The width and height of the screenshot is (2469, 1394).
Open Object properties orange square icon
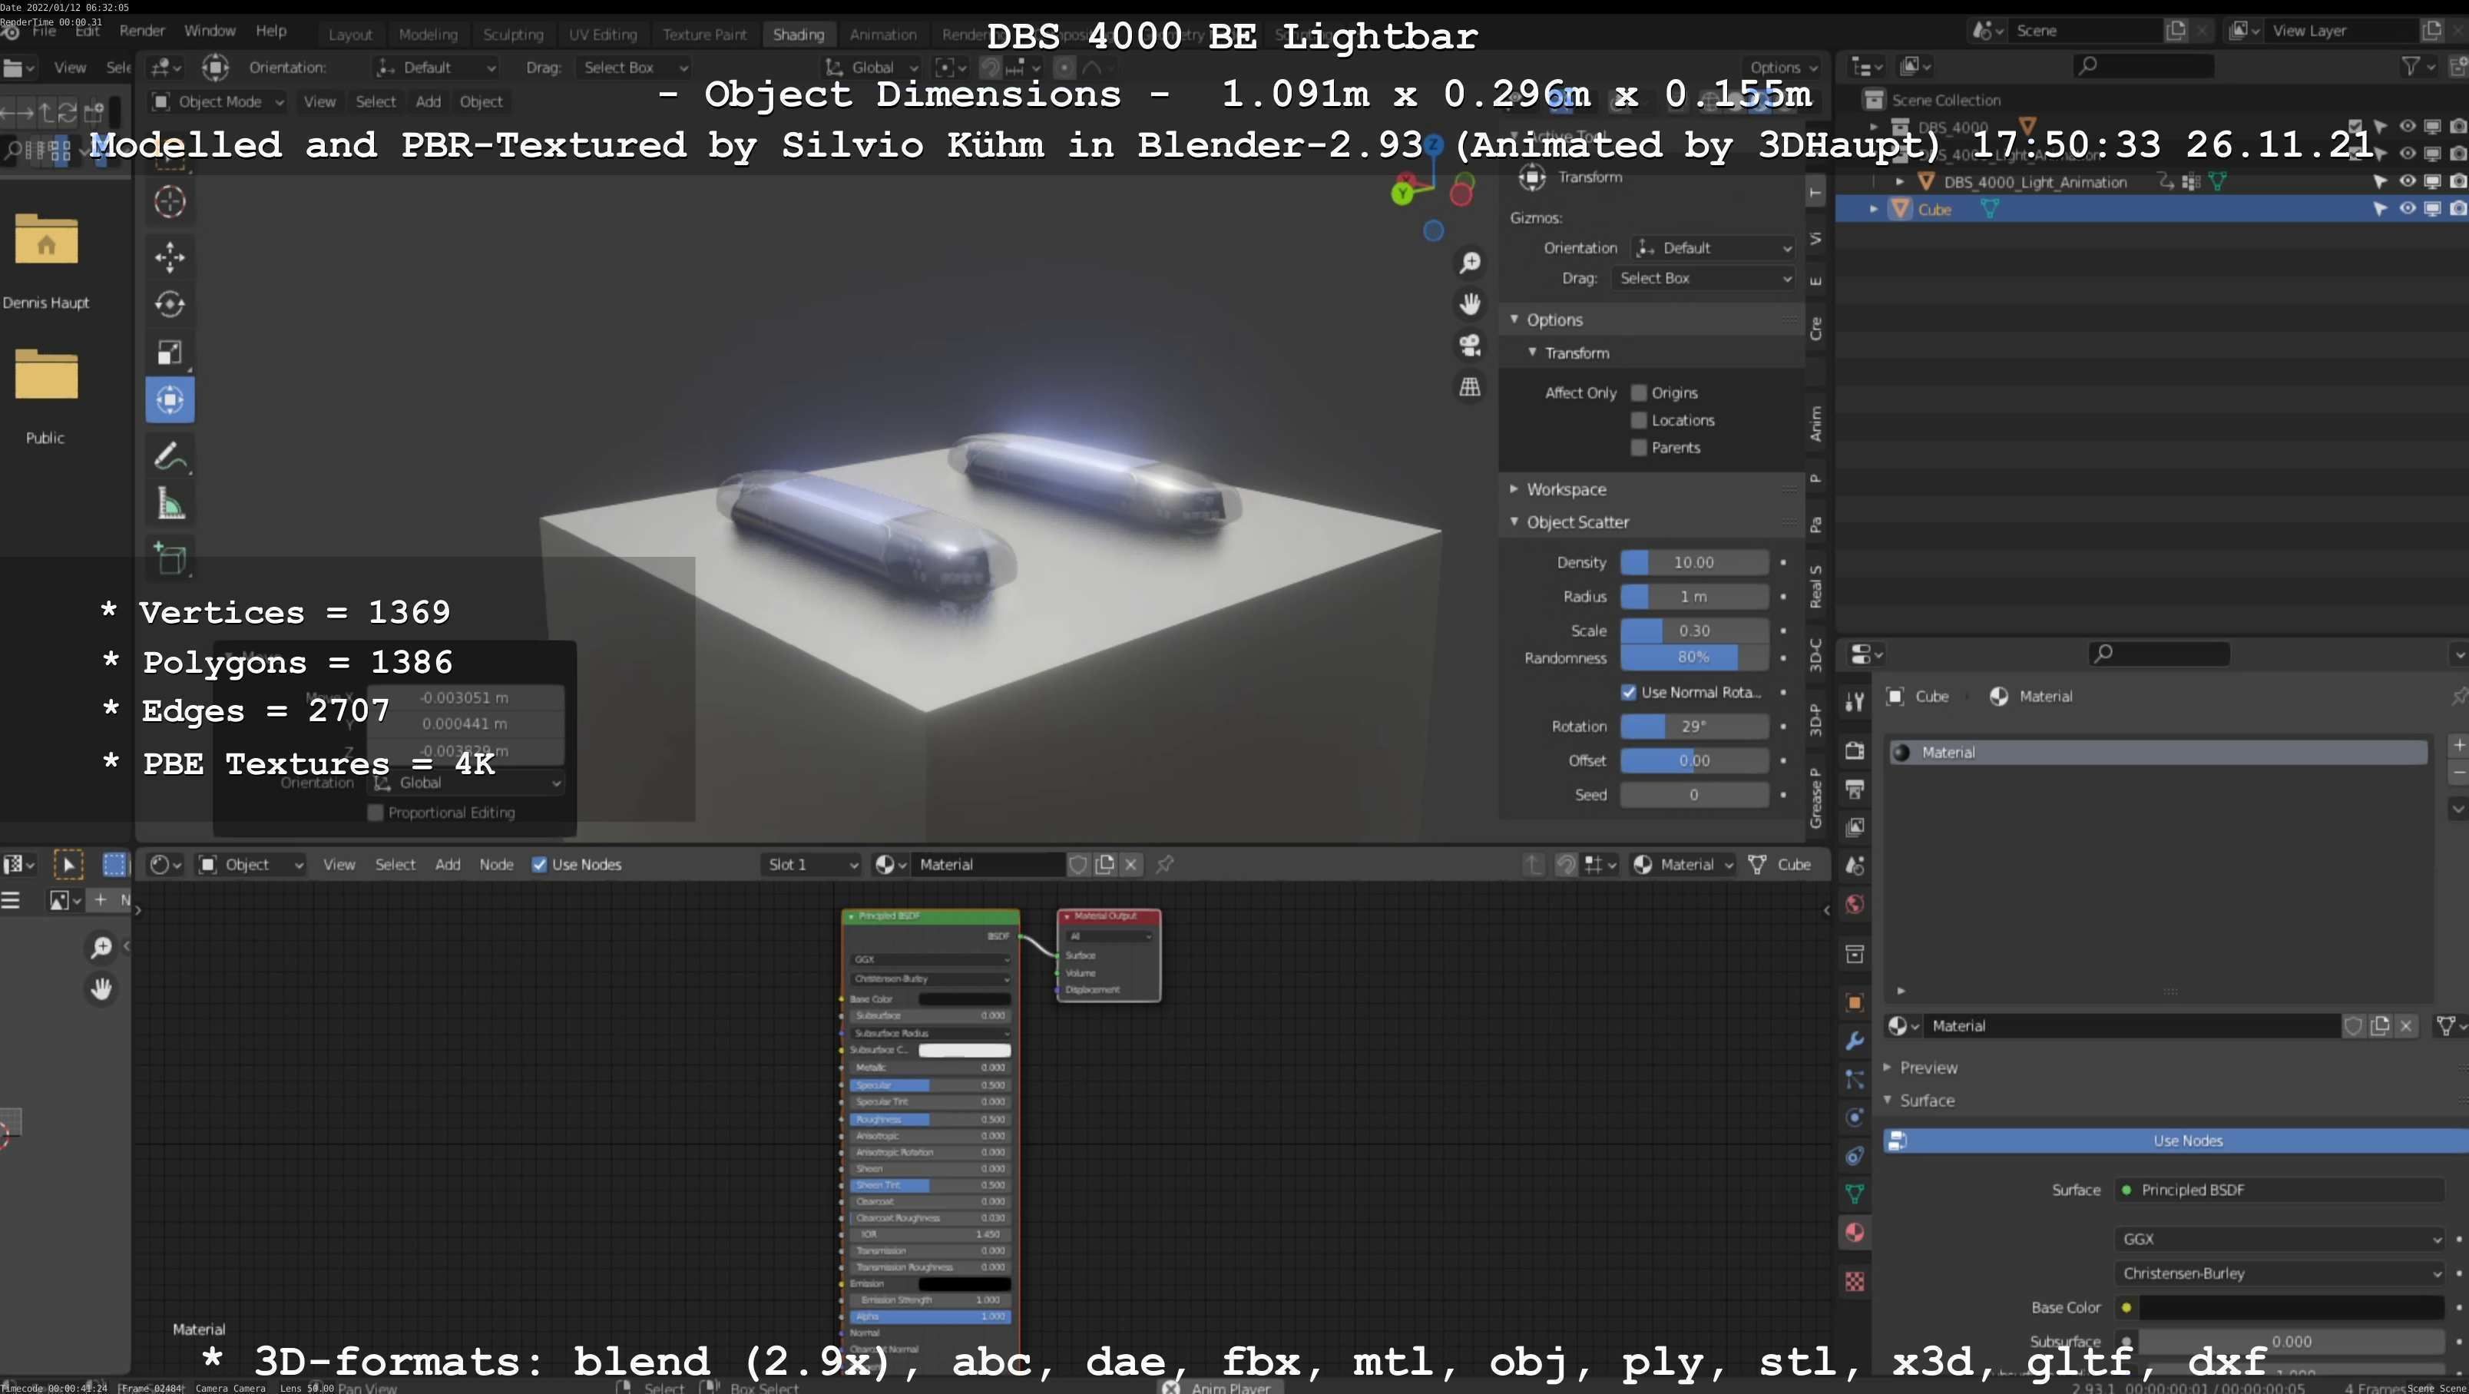point(1855,1003)
